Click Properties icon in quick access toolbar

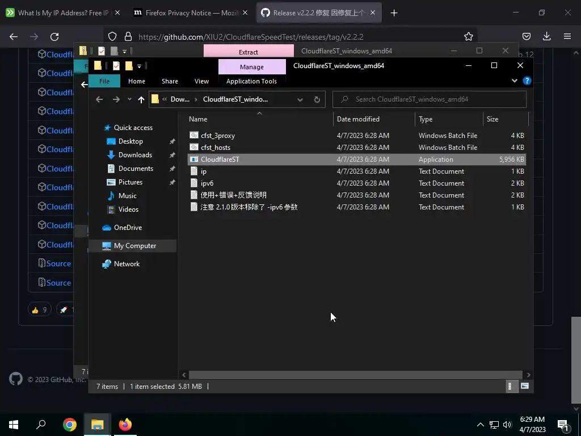click(116, 66)
